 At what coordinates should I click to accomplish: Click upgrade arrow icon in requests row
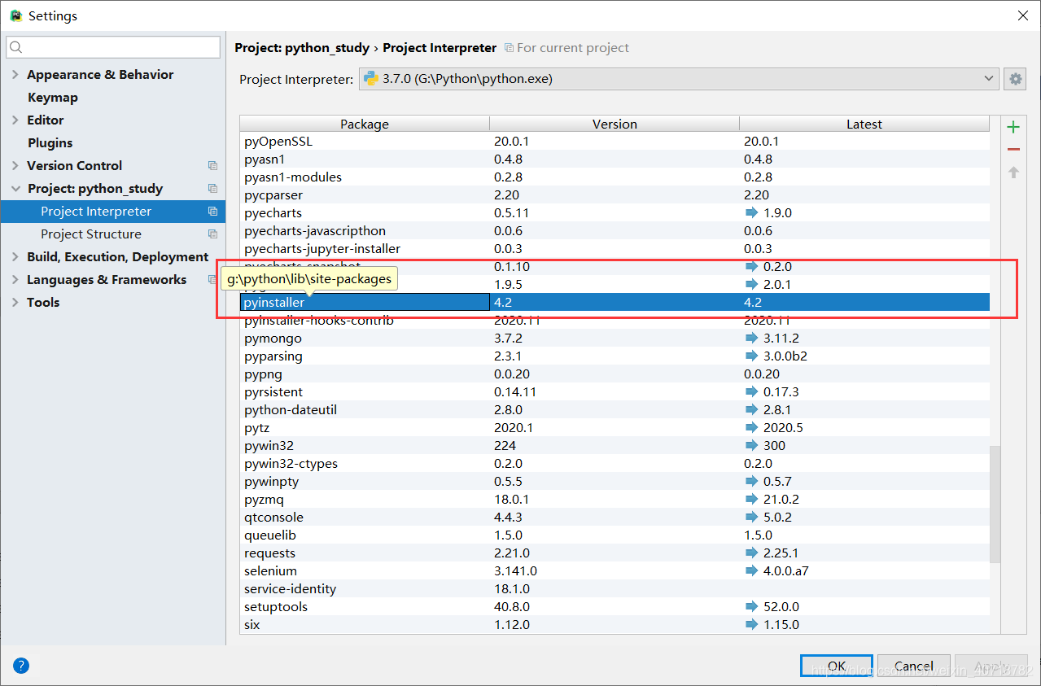click(x=750, y=553)
